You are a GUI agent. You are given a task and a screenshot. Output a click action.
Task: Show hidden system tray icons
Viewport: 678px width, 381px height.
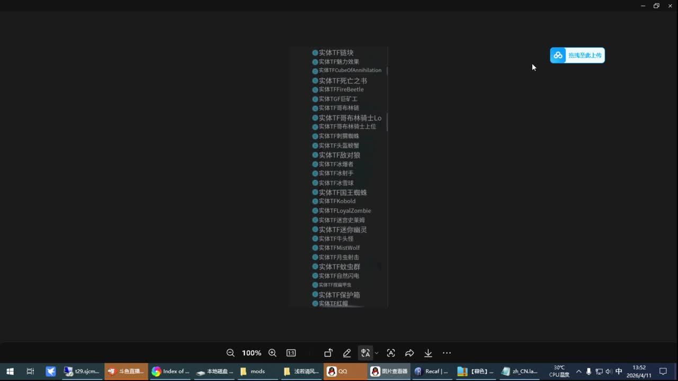click(578, 371)
